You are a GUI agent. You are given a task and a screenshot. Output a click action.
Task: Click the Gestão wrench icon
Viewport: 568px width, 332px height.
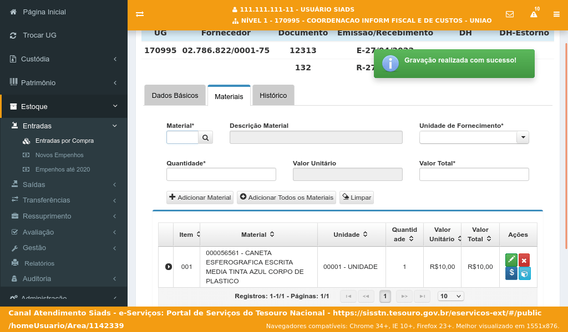click(15, 248)
